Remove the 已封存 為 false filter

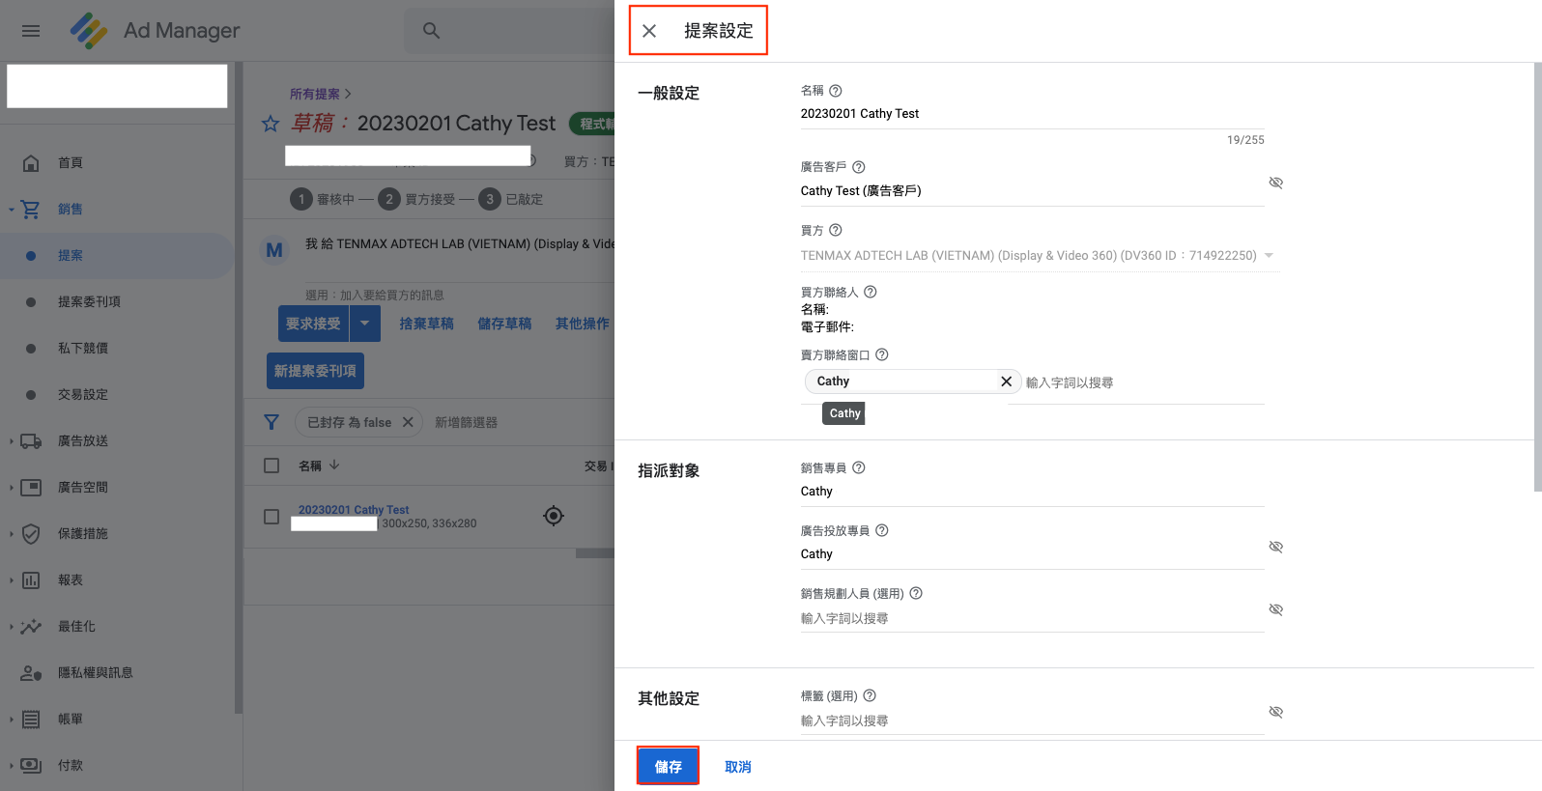pyautogui.click(x=408, y=422)
